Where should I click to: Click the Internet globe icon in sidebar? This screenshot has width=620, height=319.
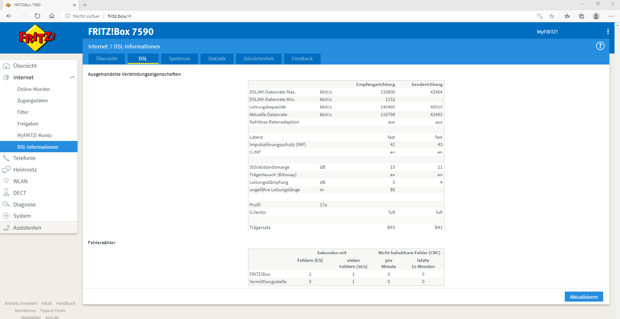coord(6,77)
